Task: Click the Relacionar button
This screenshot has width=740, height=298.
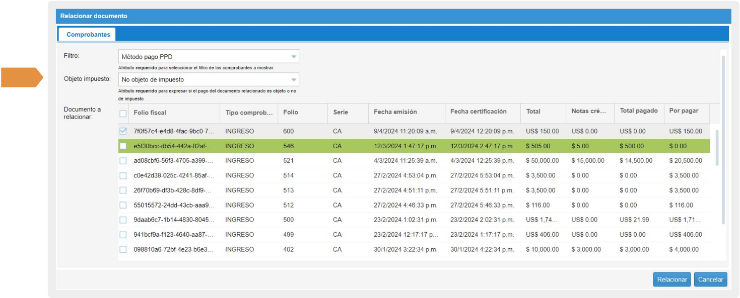Action: coord(672,280)
